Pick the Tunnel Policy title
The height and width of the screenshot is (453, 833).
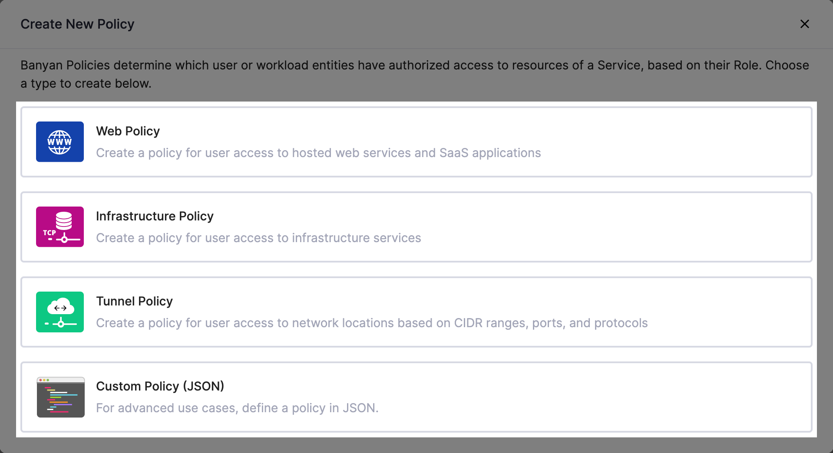[x=134, y=301]
